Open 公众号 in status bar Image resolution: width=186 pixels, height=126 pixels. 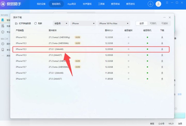161,124
